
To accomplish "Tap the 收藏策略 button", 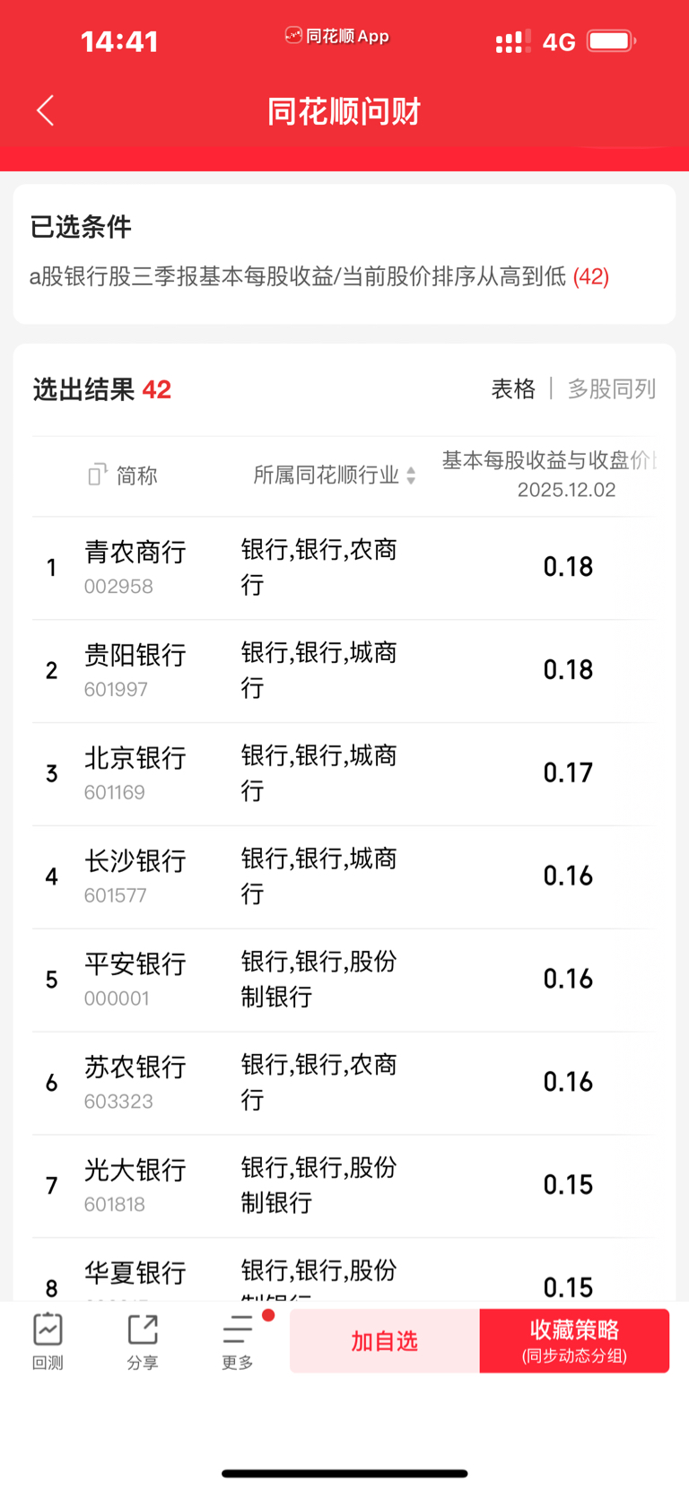I will point(574,1341).
